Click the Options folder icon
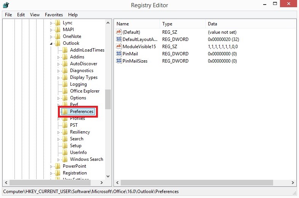The image size is (299, 198). (x=65, y=98)
